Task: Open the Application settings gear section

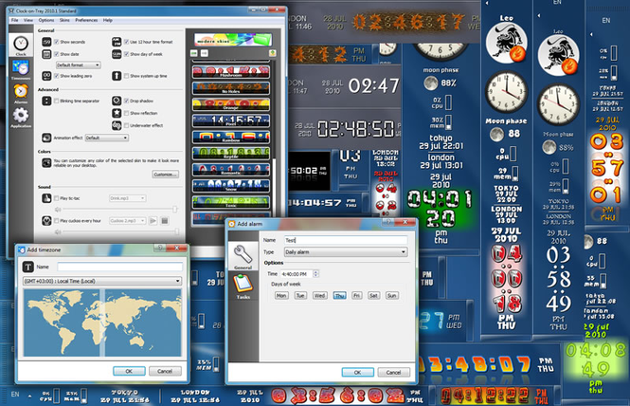Action: [x=21, y=118]
